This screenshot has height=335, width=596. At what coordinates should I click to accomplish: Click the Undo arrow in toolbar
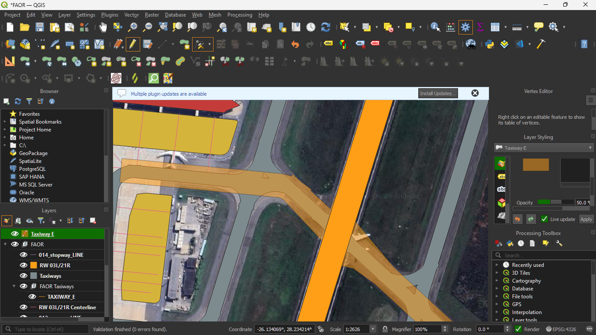tap(295, 44)
